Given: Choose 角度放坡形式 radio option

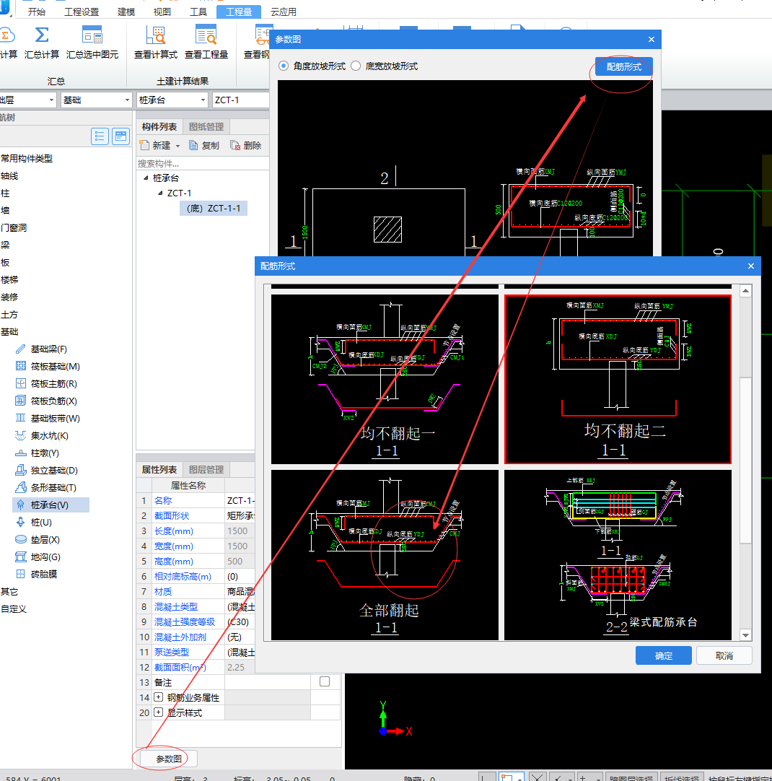Looking at the screenshot, I should [x=284, y=66].
